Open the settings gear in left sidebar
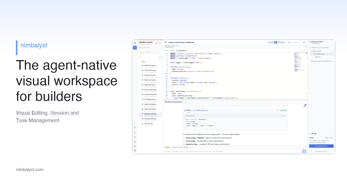 pyautogui.click(x=135, y=151)
